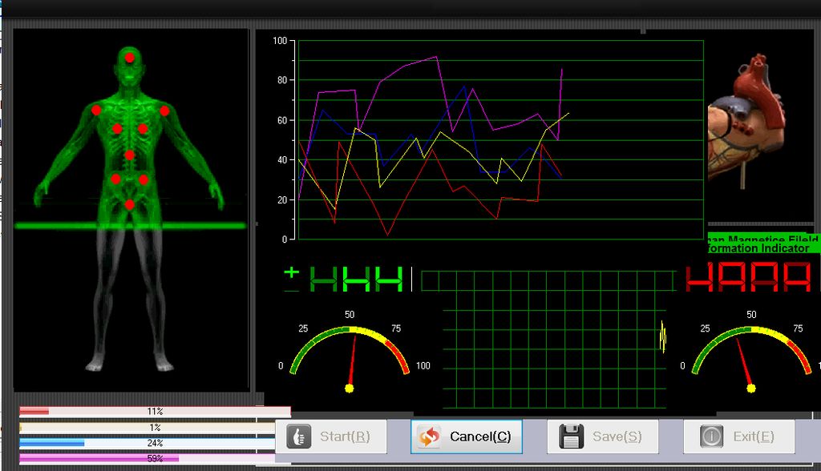Click the Exit(E) button
This screenshot has width=821, height=471.
[x=738, y=437]
